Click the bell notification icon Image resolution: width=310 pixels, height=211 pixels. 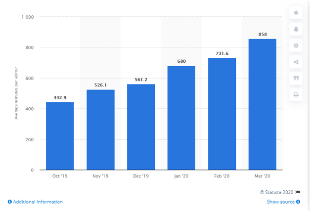[296, 29]
